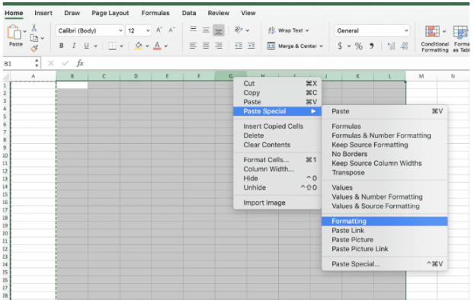Expand the Borders dropdown arrow

(121, 46)
